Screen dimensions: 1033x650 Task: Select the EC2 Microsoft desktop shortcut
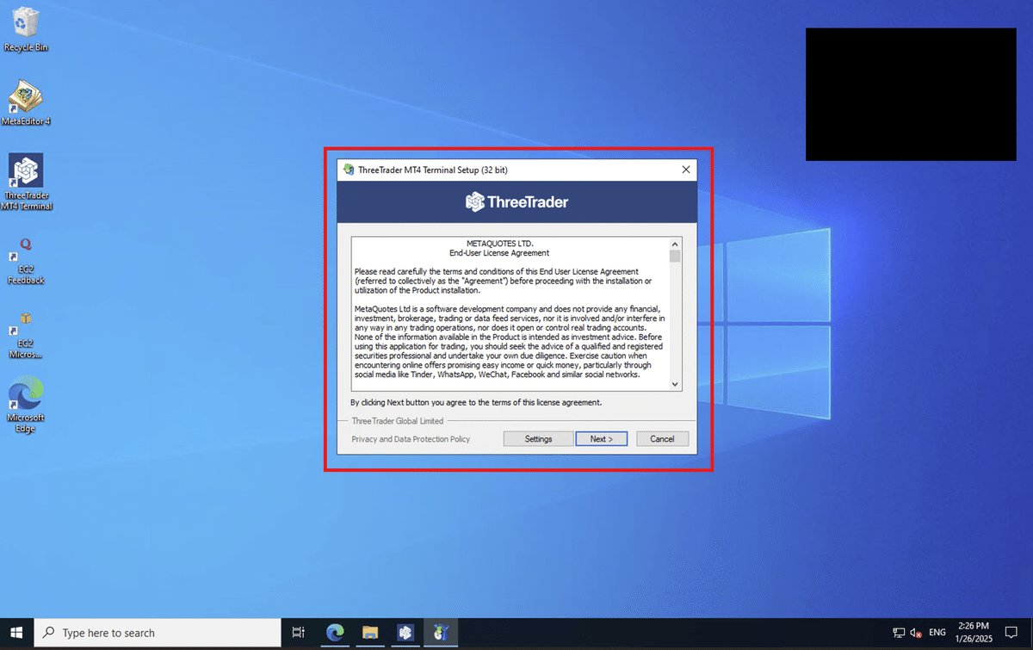pos(26,335)
